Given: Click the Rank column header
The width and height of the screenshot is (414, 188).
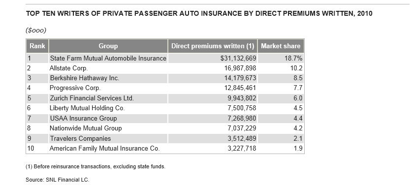Looking at the screenshot, I should tap(37, 46).
